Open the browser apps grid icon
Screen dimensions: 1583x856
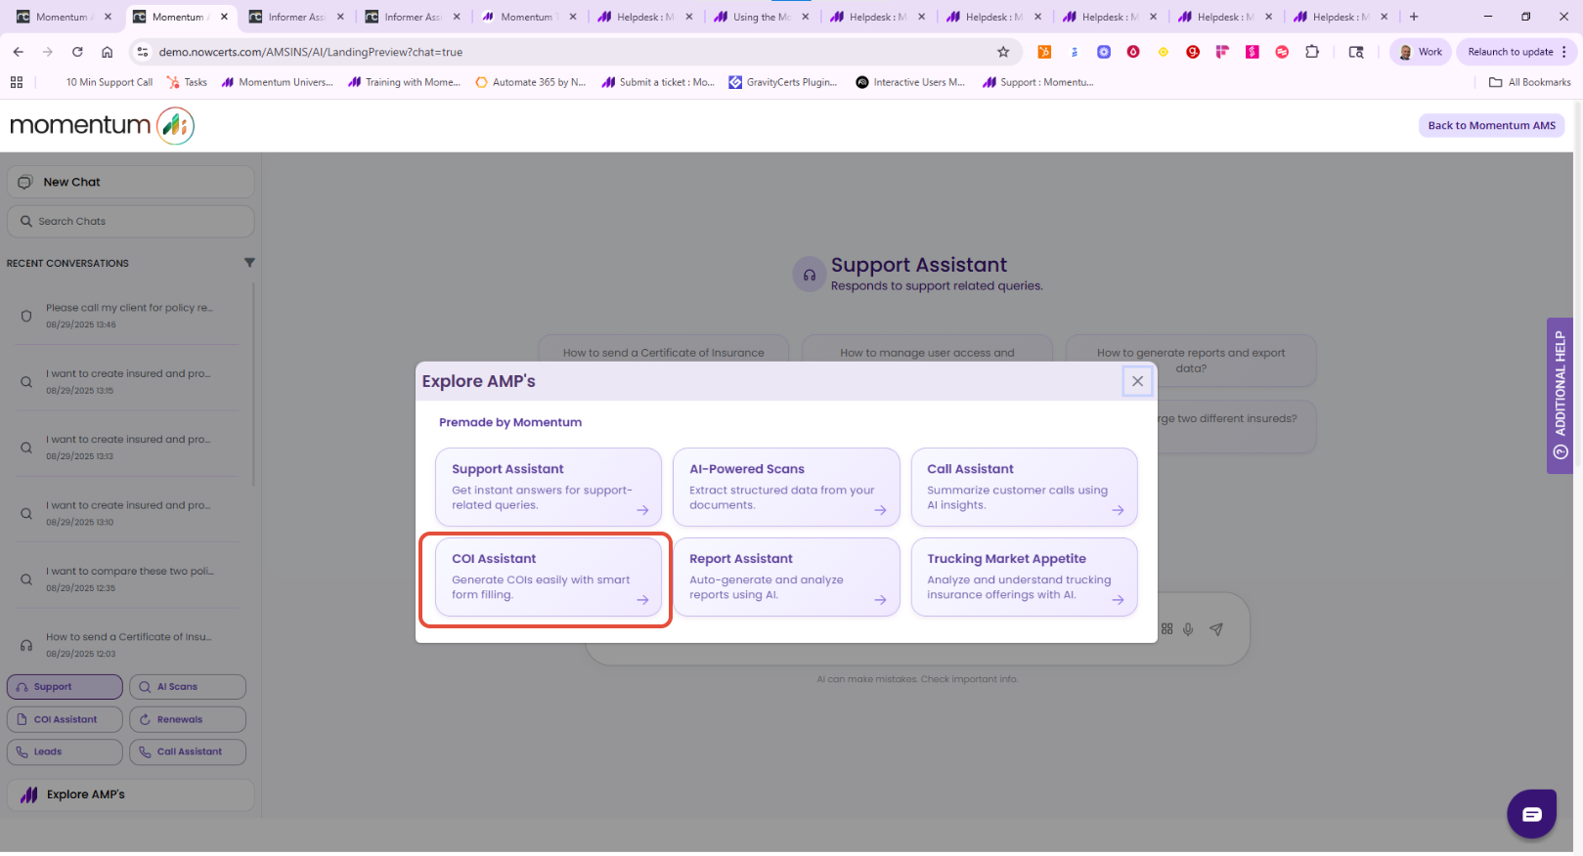pos(17,82)
